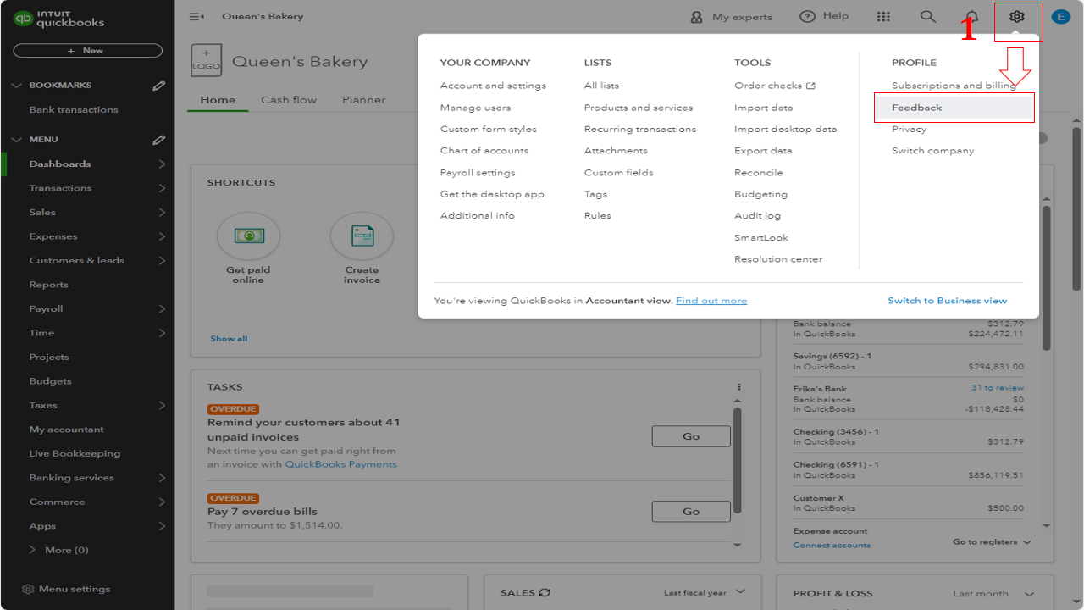Choose Switch company
Screen dimensions: 1084x610
pyautogui.click(x=932, y=151)
